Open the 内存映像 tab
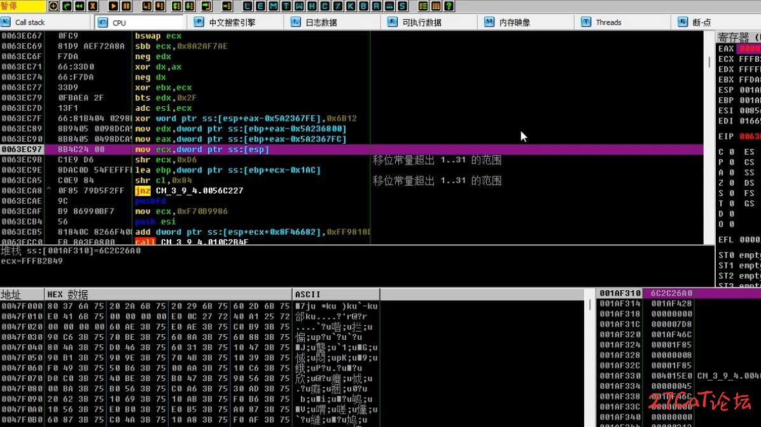 coord(514,22)
